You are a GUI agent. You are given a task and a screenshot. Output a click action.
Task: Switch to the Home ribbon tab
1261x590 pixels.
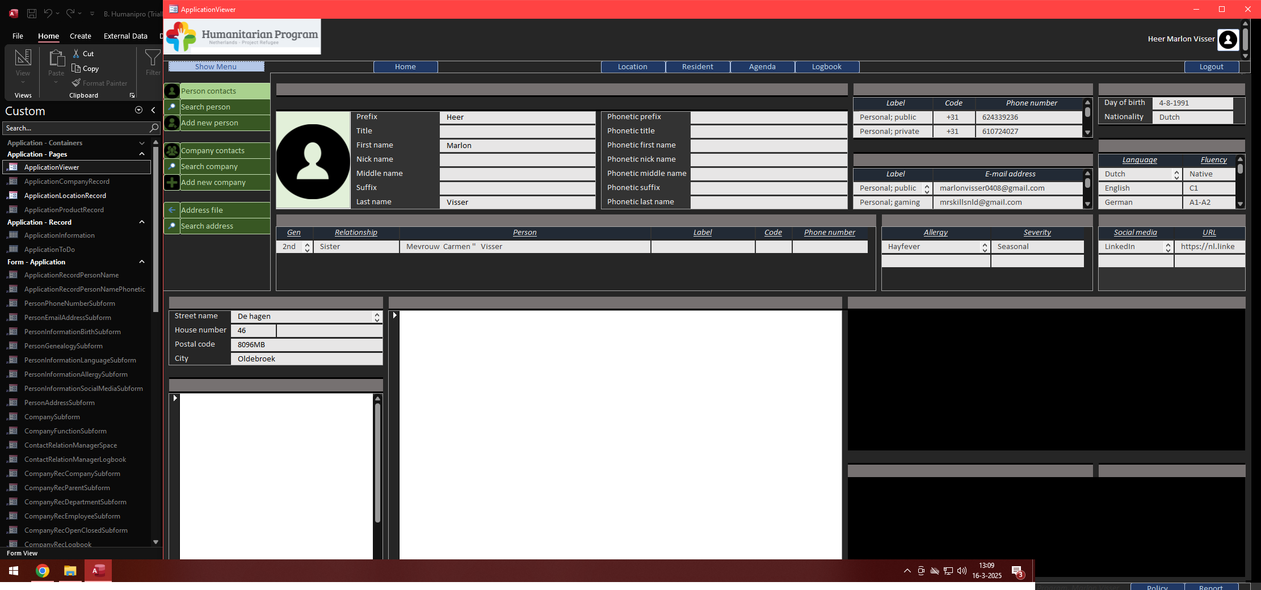(48, 36)
